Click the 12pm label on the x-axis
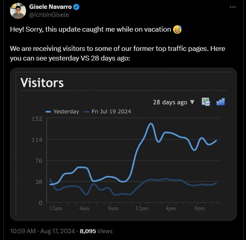This screenshot has height=240, width=246. click(142, 209)
